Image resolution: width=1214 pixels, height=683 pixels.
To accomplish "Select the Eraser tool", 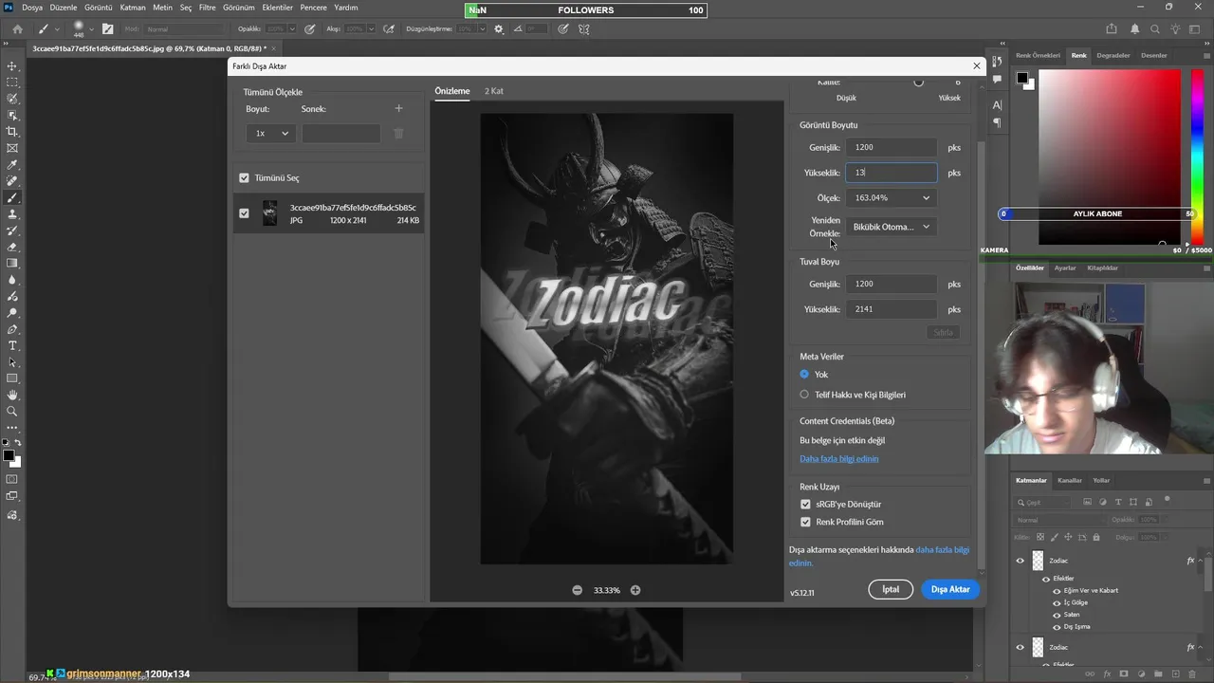I will coord(12,247).
